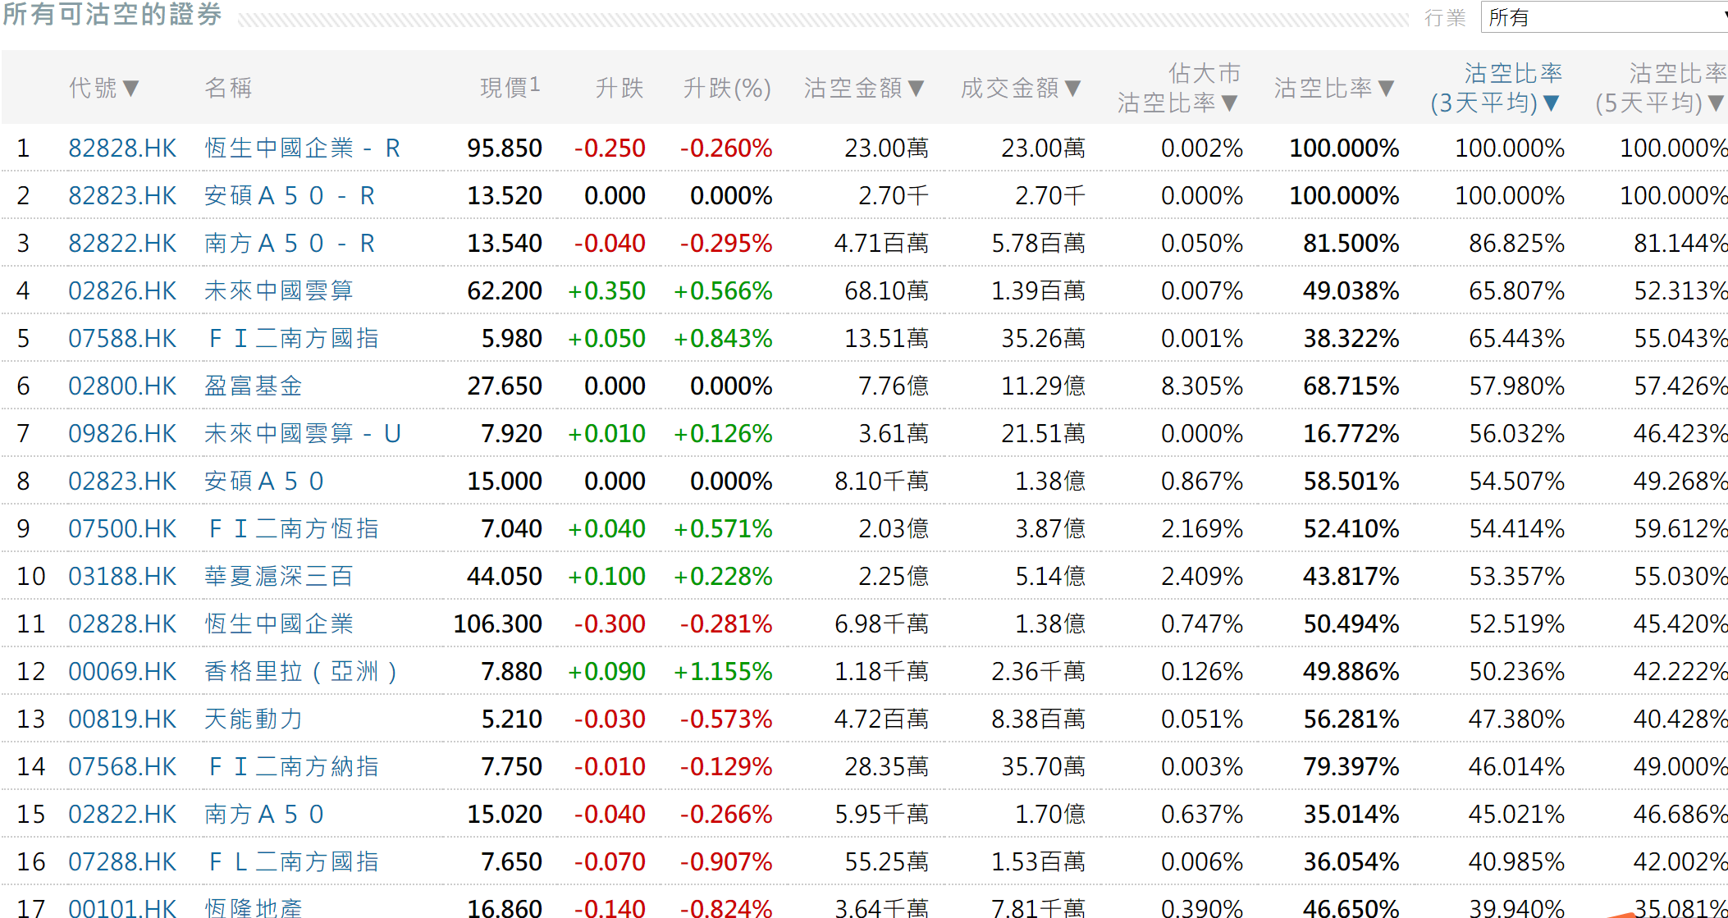Open 未來中國雲算 stock link
Screen dimensions: 1728x918
(x=278, y=290)
